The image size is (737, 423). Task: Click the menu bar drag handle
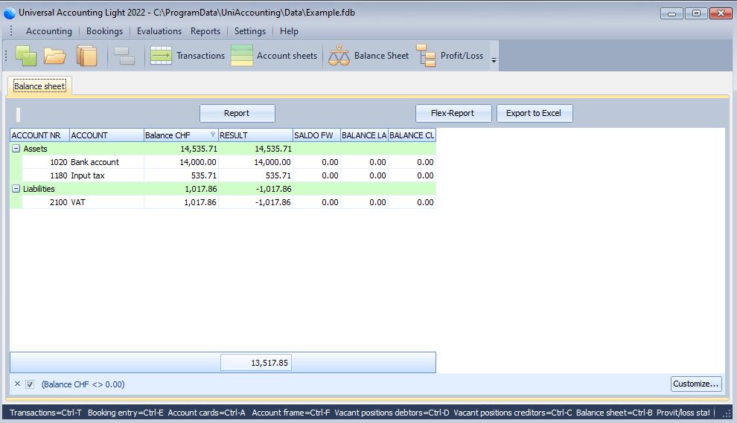point(11,31)
